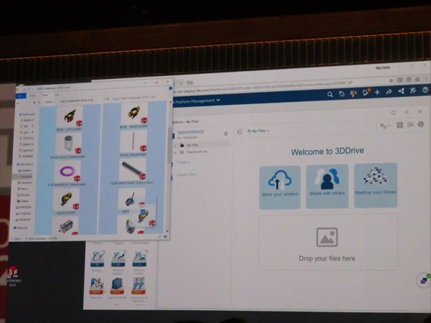
Task: Open the Home tab in File Explorer
Action: [32, 95]
